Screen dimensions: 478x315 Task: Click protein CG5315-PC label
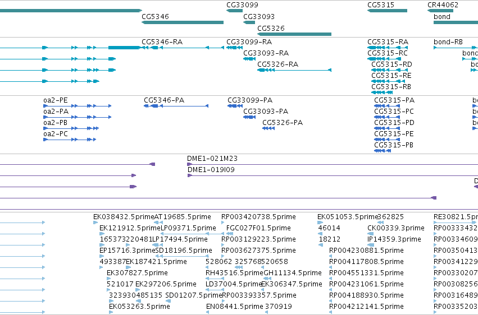pos(394,112)
